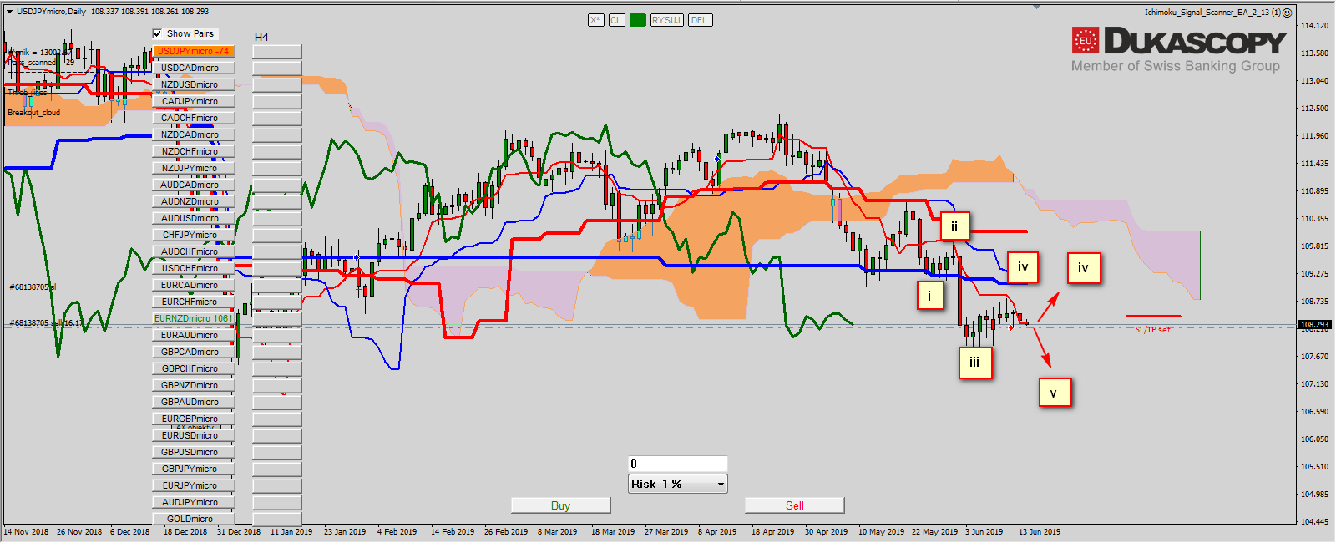The height and width of the screenshot is (543, 1336).
Task: Select the wave label 'iii' box
Action: tap(974, 363)
